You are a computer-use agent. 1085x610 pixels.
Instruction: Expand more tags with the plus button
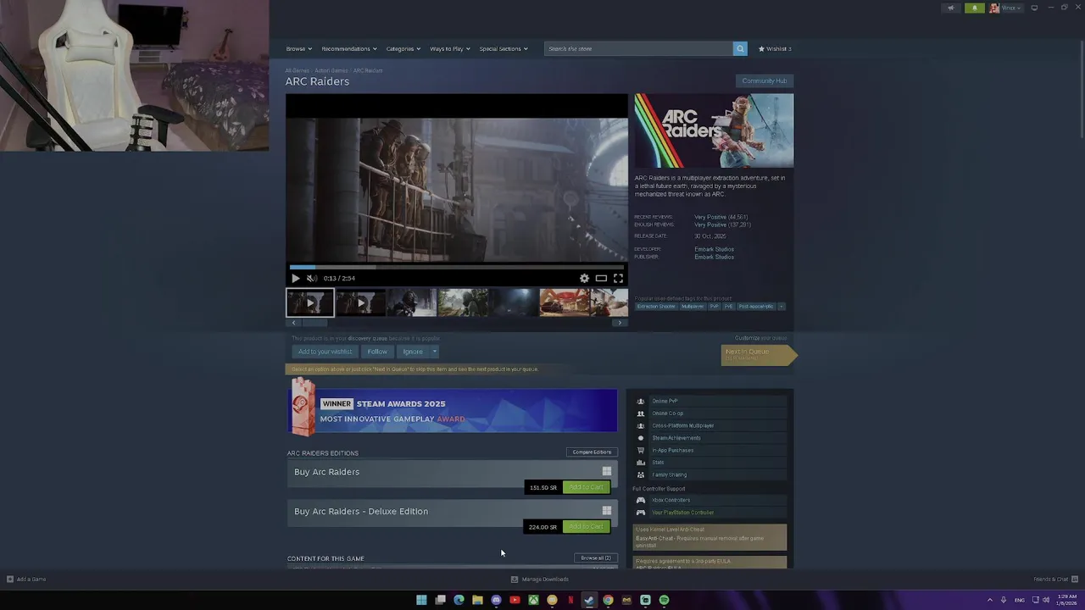782,307
